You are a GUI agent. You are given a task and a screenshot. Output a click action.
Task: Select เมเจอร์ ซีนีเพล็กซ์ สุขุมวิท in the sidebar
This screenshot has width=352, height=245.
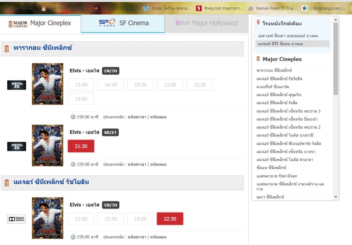279,95
